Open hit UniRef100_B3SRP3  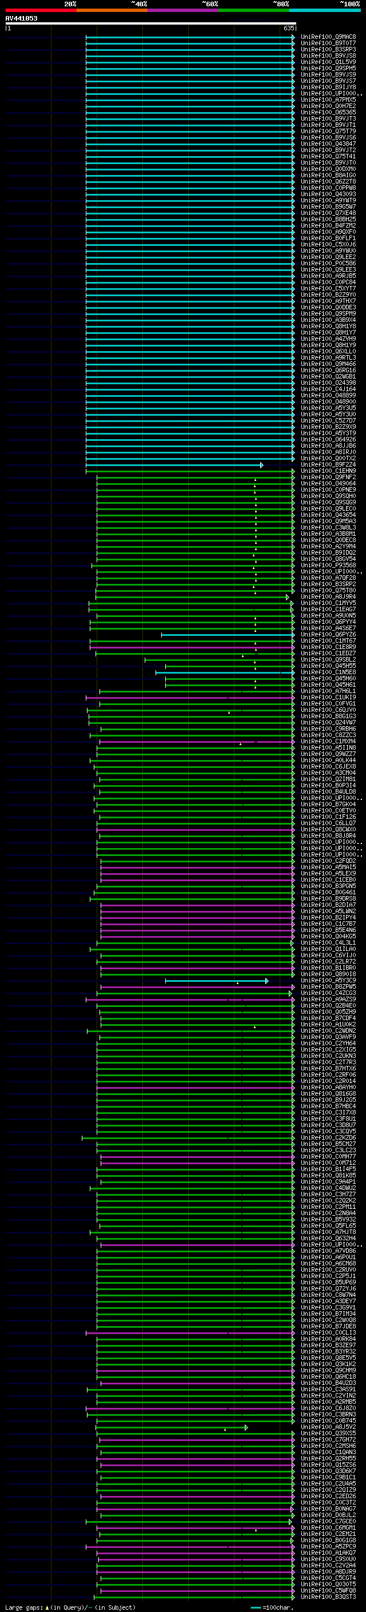[328, 49]
